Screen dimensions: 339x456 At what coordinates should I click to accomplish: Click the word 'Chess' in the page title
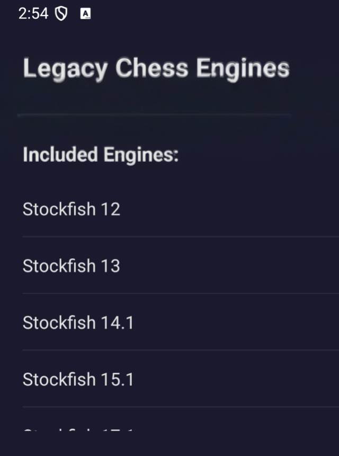click(x=151, y=69)
